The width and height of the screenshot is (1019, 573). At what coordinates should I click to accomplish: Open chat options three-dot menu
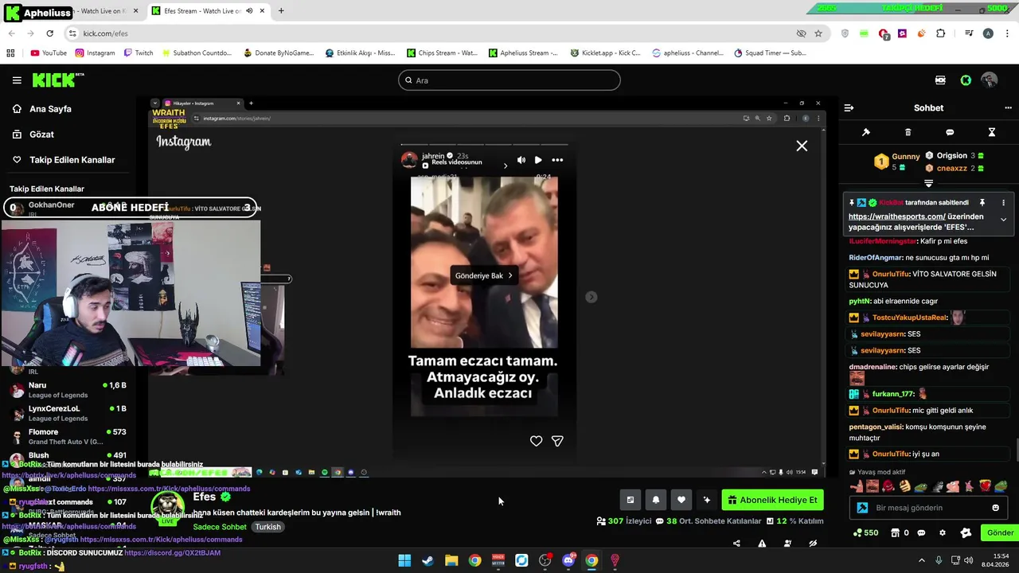(1008, 108)
